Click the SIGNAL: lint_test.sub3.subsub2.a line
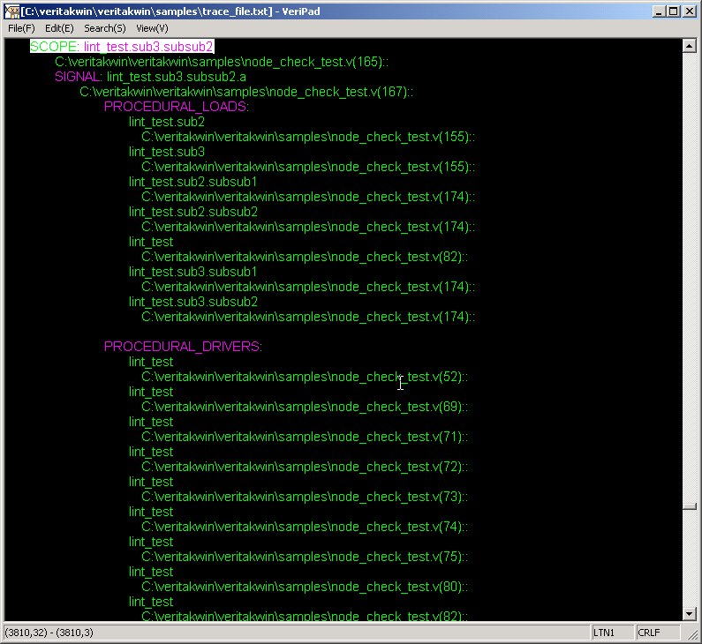Image resolution: width=702 pixels, height=644 pixels. 150,77
